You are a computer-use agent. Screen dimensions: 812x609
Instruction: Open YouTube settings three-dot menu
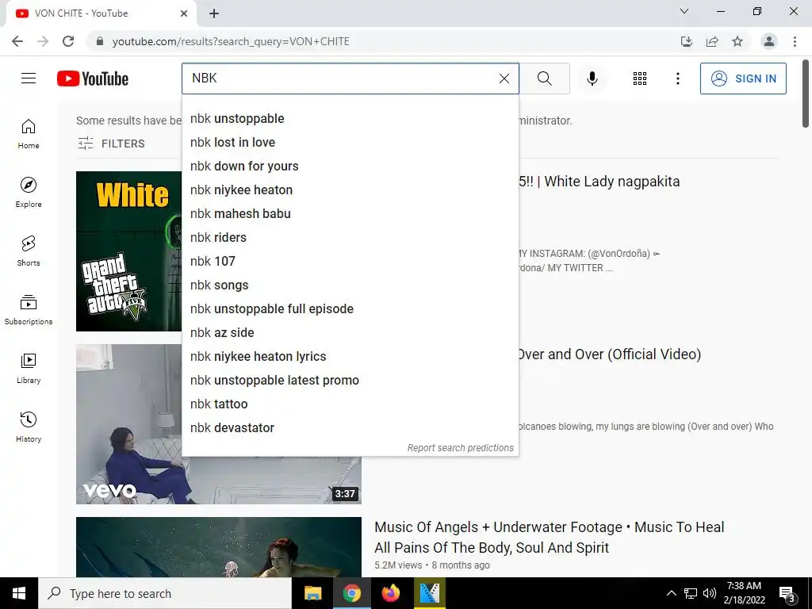point(677,79)
